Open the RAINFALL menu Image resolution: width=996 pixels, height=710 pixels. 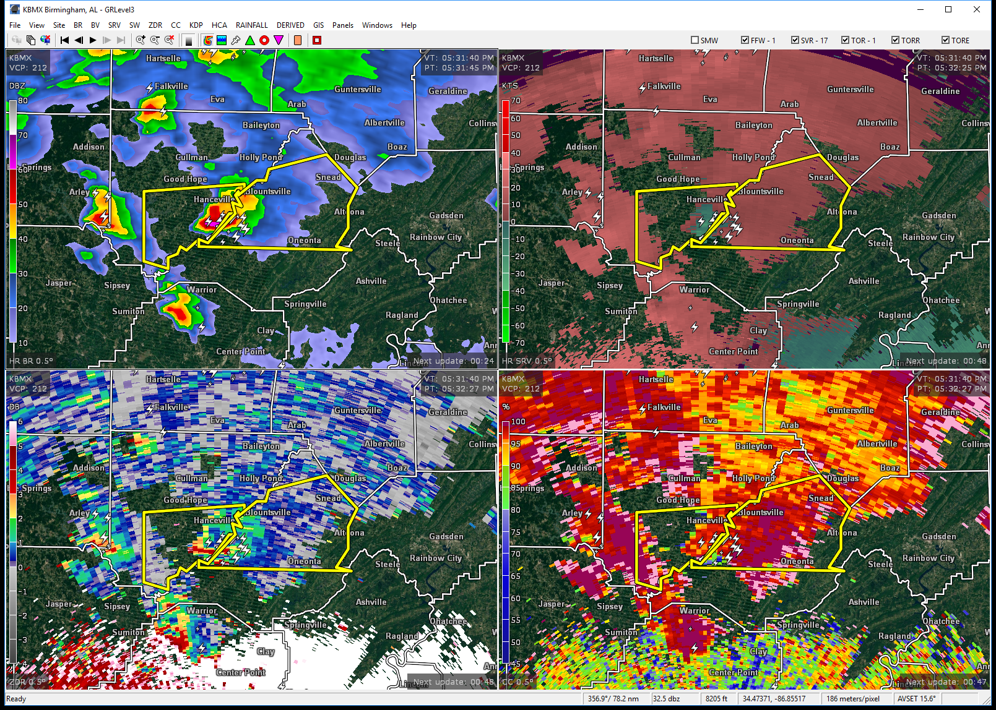point(252,25)
